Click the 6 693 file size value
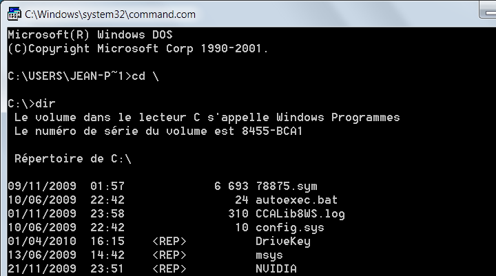The image size is (496, 276). 233,186
